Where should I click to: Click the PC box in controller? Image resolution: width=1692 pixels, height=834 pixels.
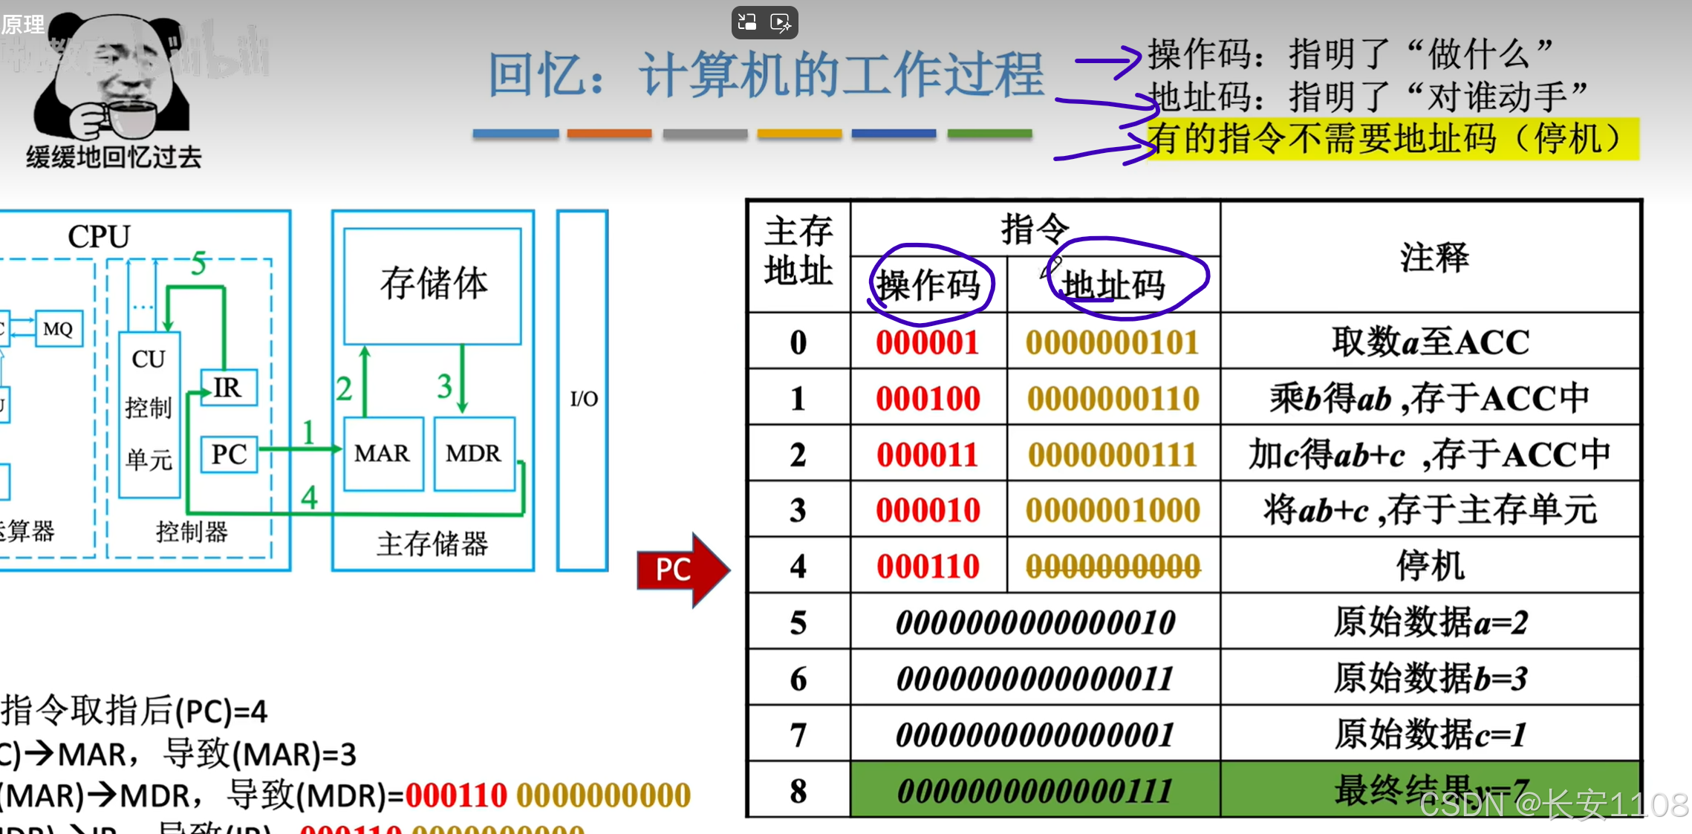pyautogui.click(x=229, y=454)
